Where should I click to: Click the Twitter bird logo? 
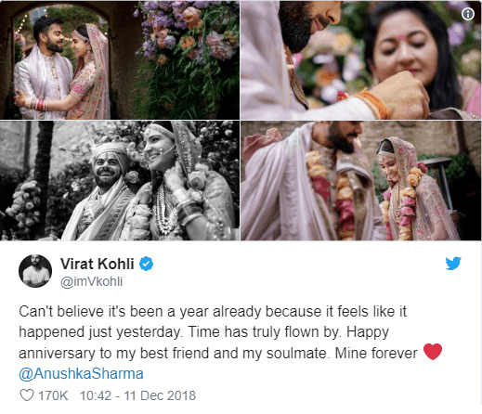click(453, 264)
